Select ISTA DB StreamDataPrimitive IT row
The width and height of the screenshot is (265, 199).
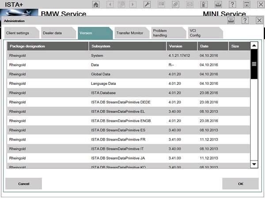(129, 149)
